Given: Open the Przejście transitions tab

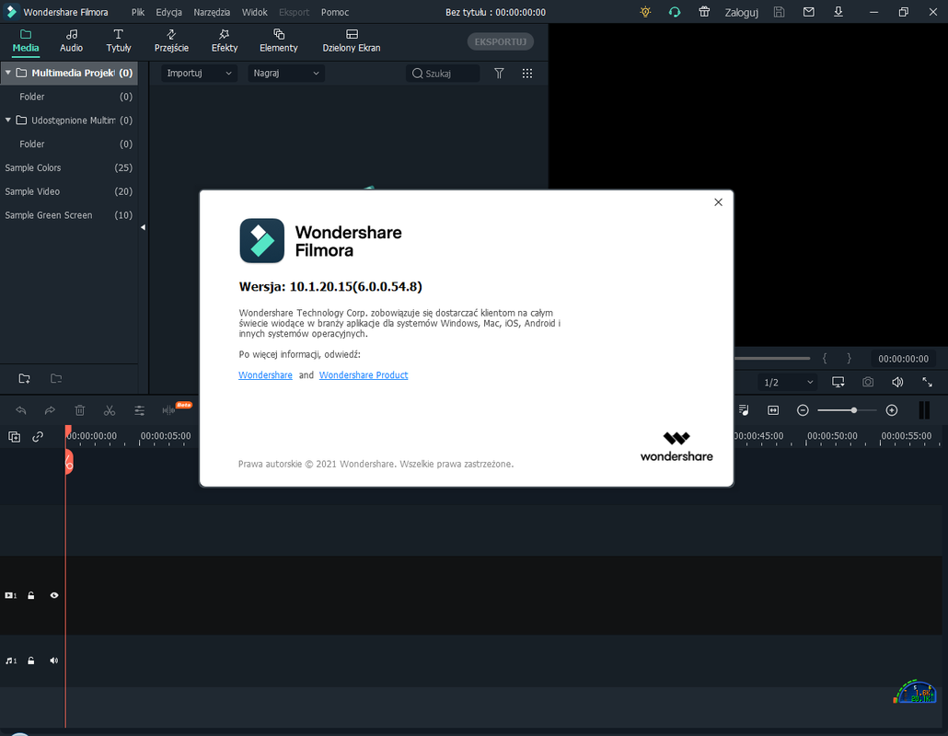Looking at the screenshot, I should [x=171, y=41].
